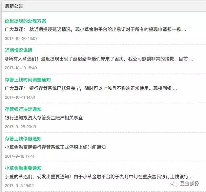Click the 2017-10-20 13:07 timestamp

tap(21, 38)
